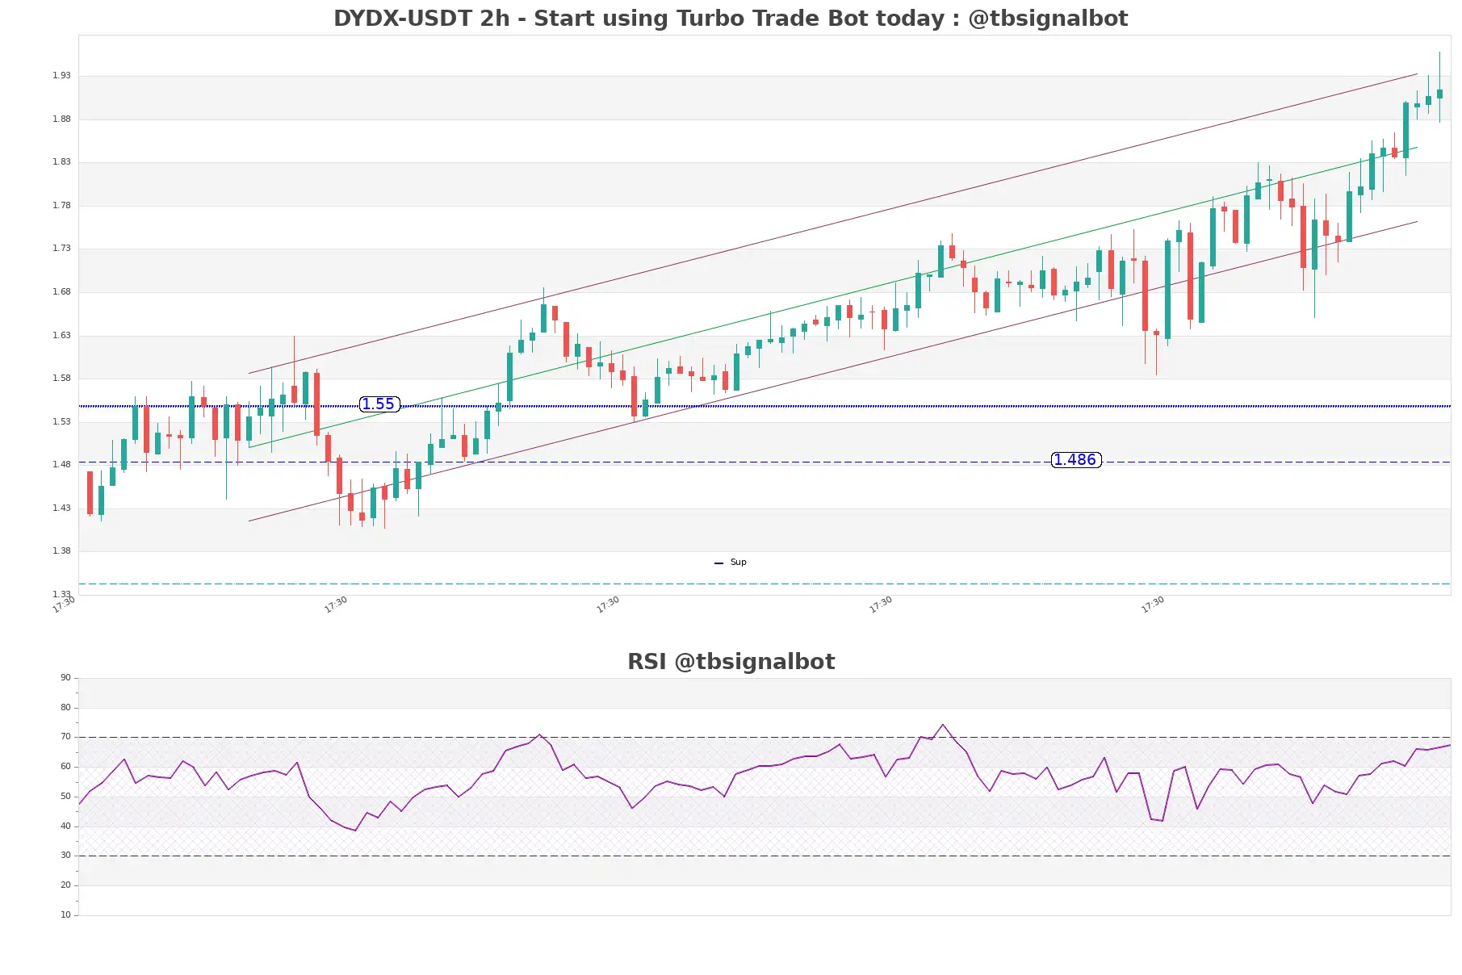Click the 1.48 price axis label
Screen dimensions: 1462x975
pyautogui.click(x=61, y=465)
